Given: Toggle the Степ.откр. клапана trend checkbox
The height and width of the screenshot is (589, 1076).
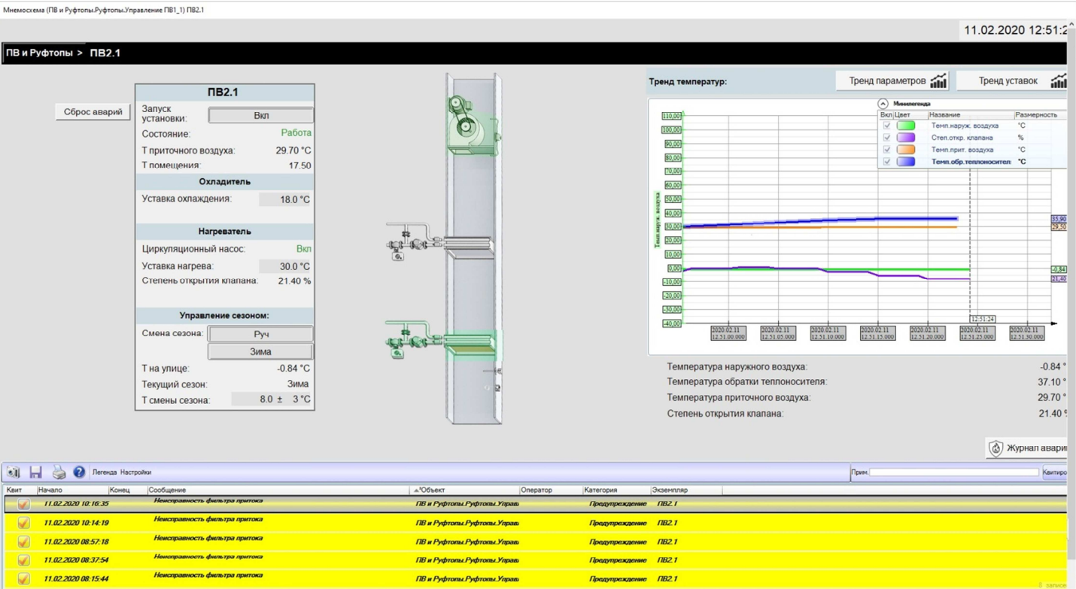Looking at the screenshot, I should click(886, 138).
